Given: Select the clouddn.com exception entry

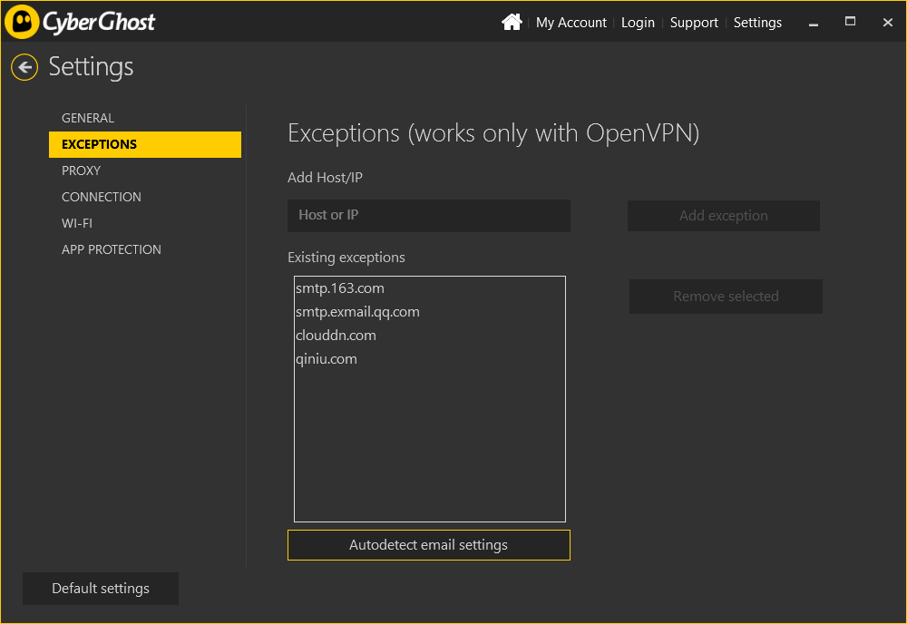Looking at the screenshot, I should [430, 336].
